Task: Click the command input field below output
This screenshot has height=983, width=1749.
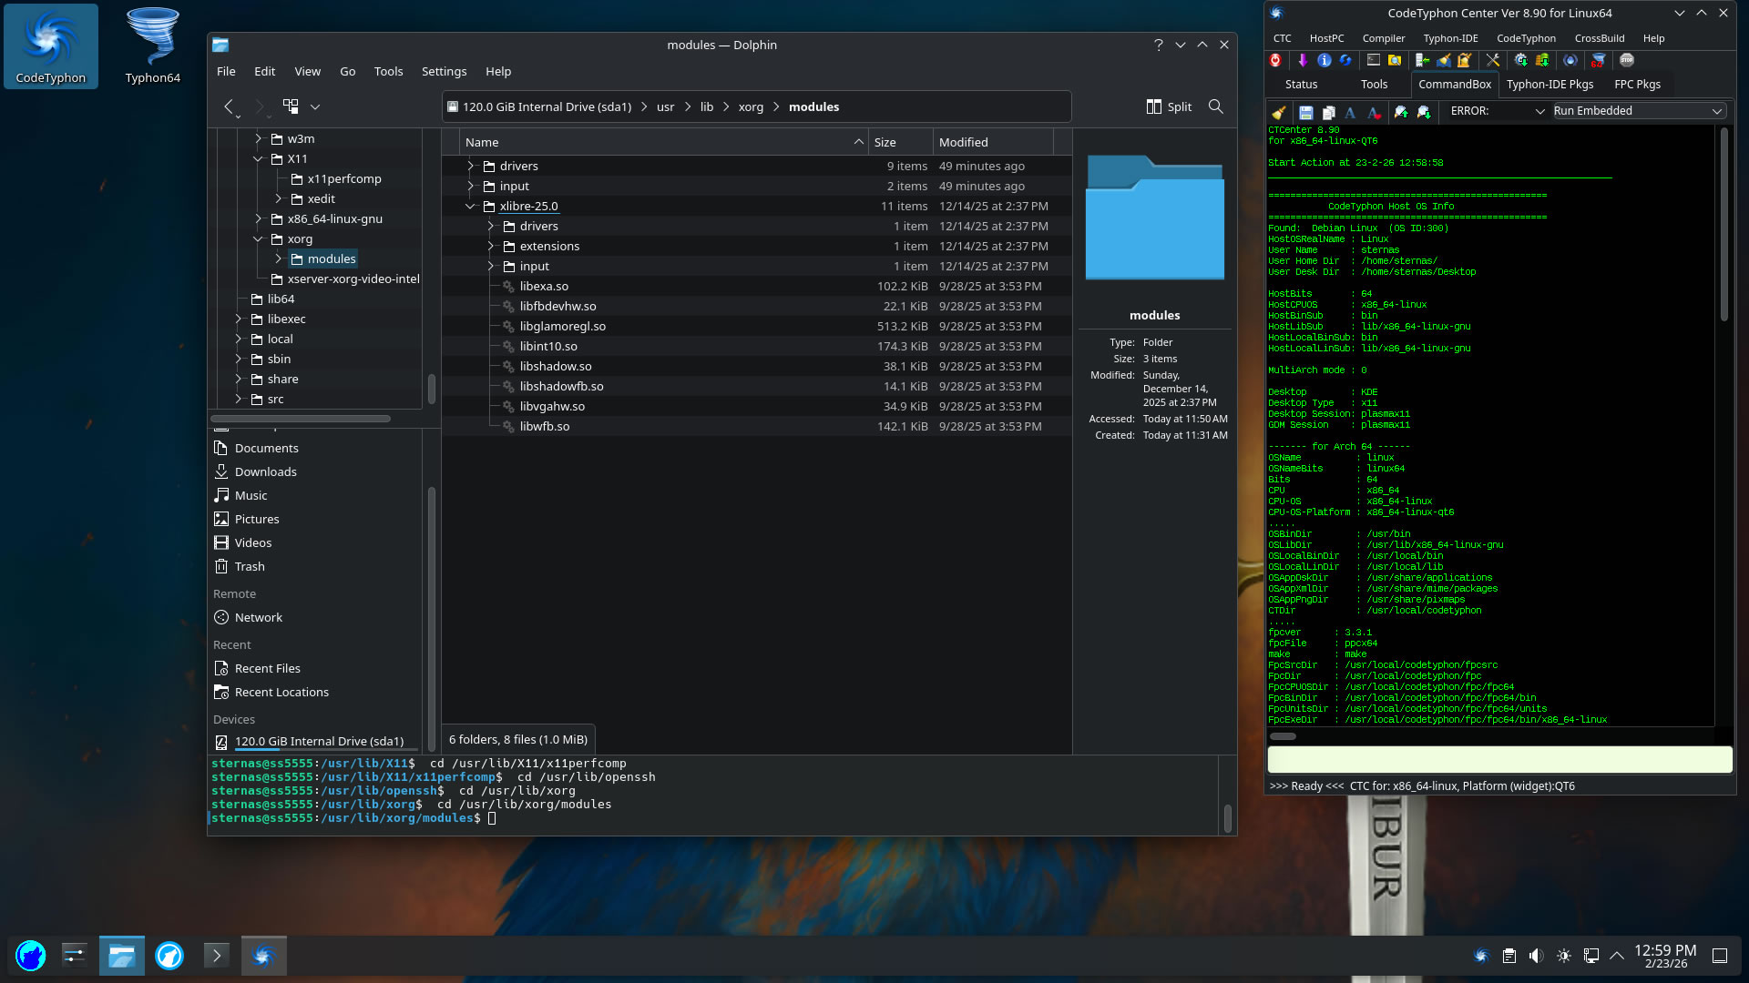Action: (1498, 759)
